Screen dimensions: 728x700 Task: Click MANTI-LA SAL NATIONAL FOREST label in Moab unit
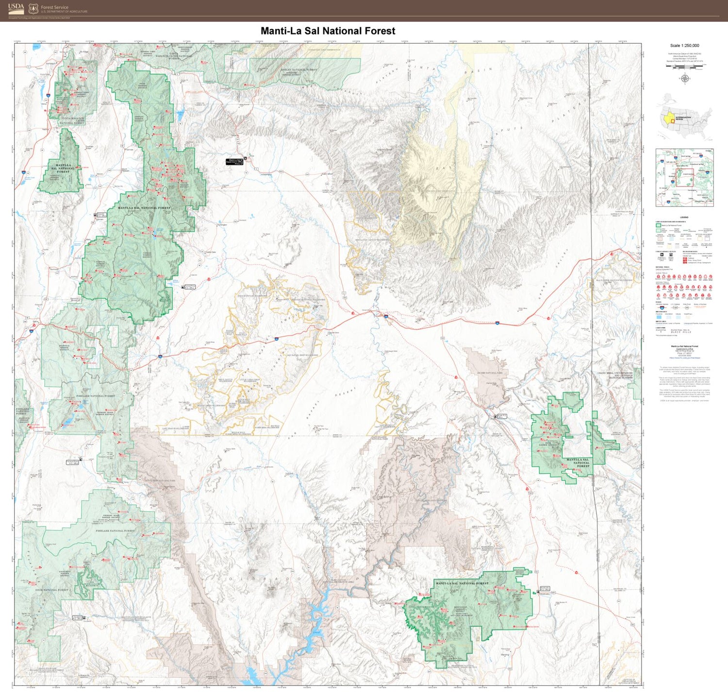(579, 462)
